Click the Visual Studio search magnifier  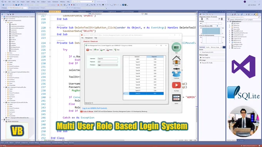92,2
